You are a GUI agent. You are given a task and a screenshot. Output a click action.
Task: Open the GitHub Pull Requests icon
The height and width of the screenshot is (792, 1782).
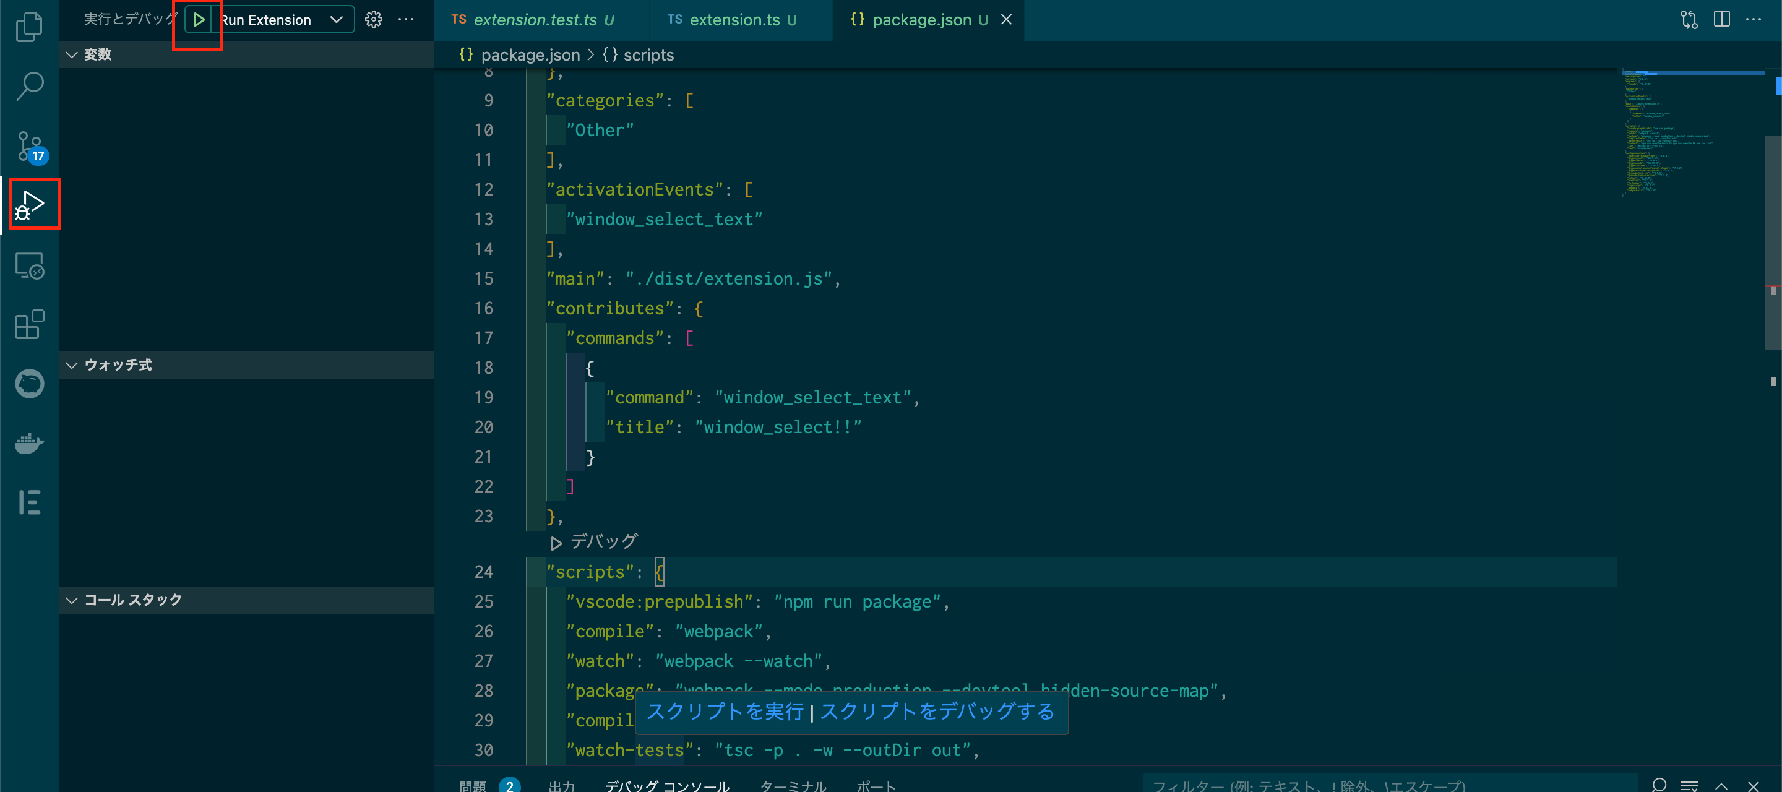coord(29,384)
